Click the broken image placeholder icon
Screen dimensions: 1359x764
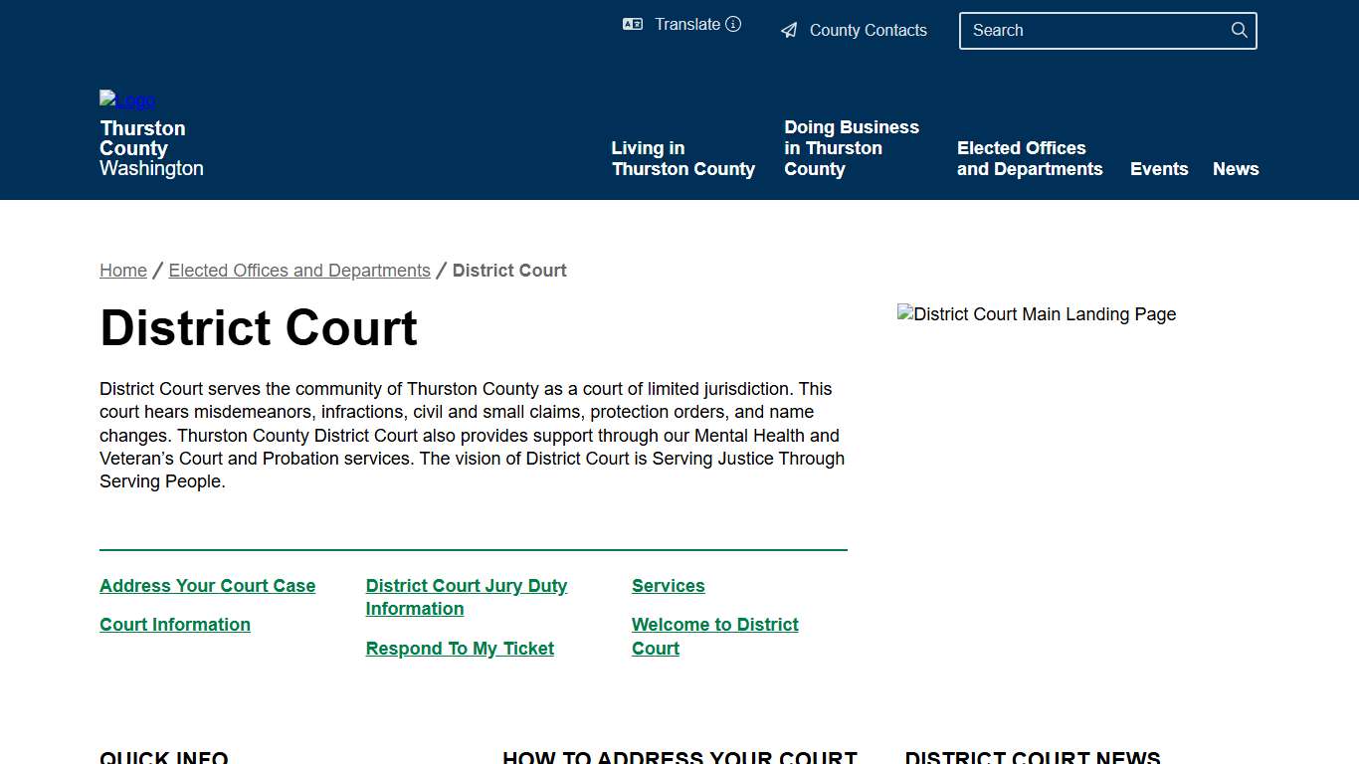coord(903,313)
